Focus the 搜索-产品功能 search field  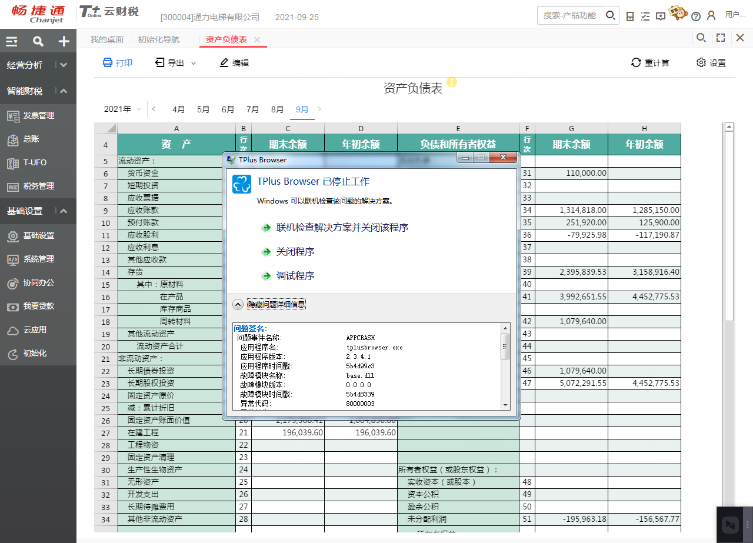[x=571, y=15]
